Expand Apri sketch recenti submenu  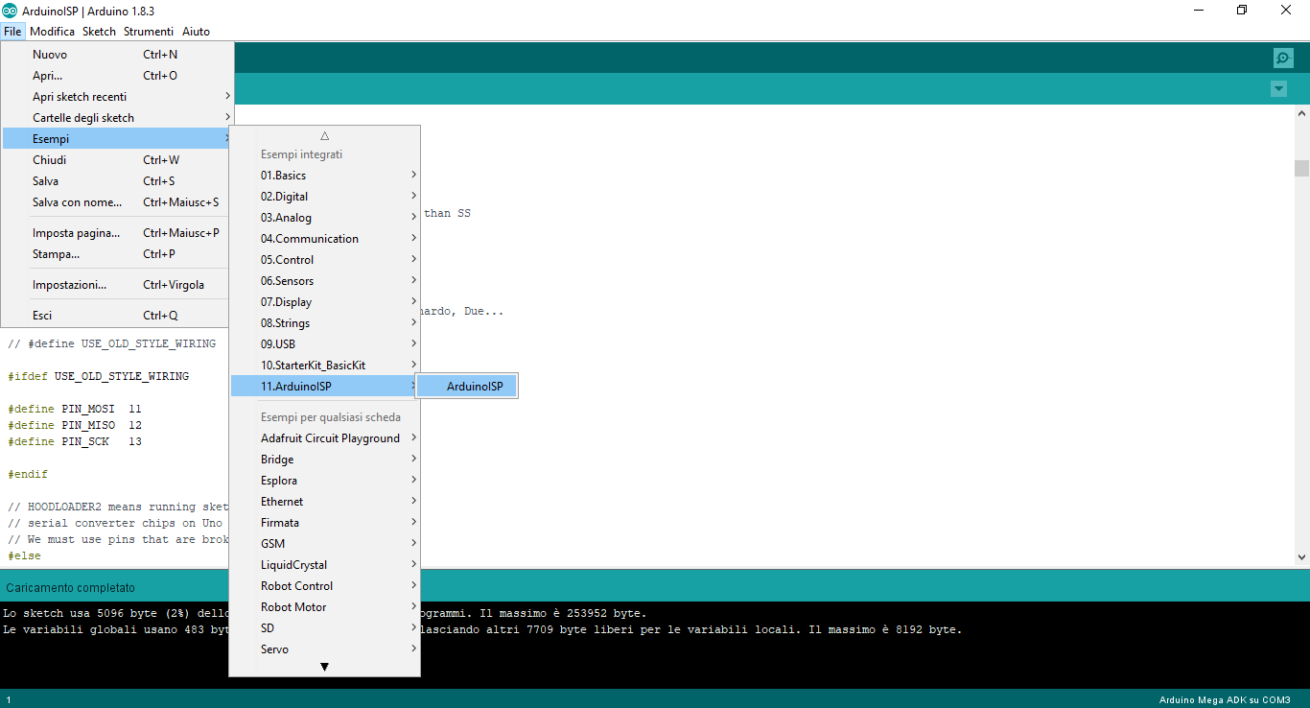point(117,97)
